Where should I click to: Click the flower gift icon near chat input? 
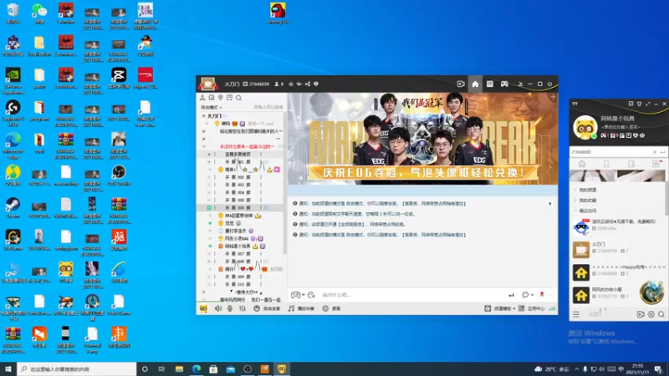pyautogui.click(x=542, y=295)
